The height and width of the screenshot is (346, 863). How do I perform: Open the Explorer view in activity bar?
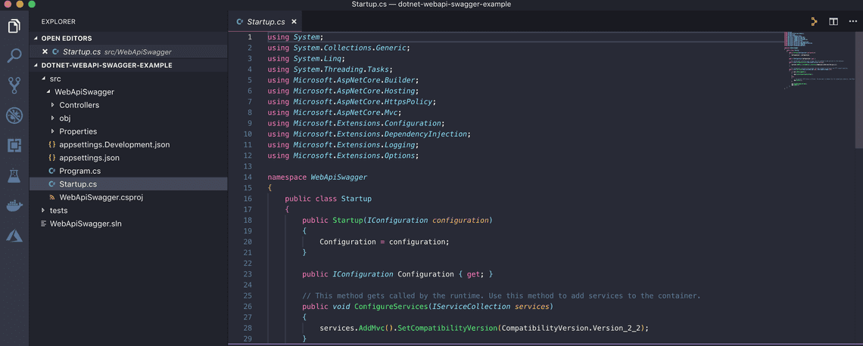(x=14, y=26)
